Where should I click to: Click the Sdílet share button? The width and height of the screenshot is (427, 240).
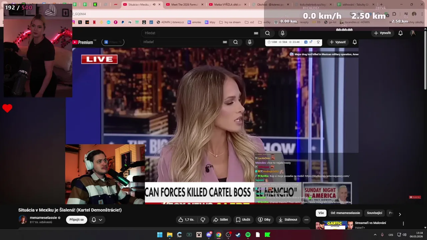point(221,220)
